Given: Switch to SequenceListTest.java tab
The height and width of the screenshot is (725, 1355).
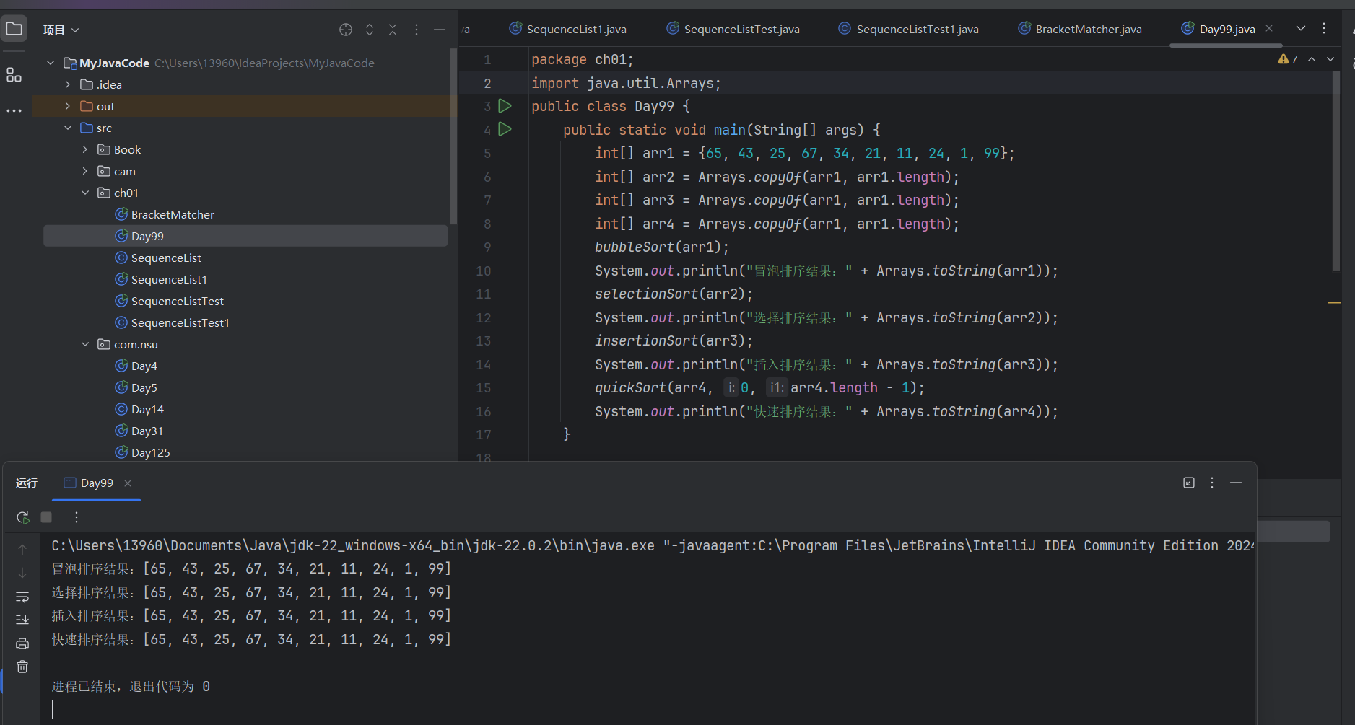Looking at the screenshot, I should [733, 29].
